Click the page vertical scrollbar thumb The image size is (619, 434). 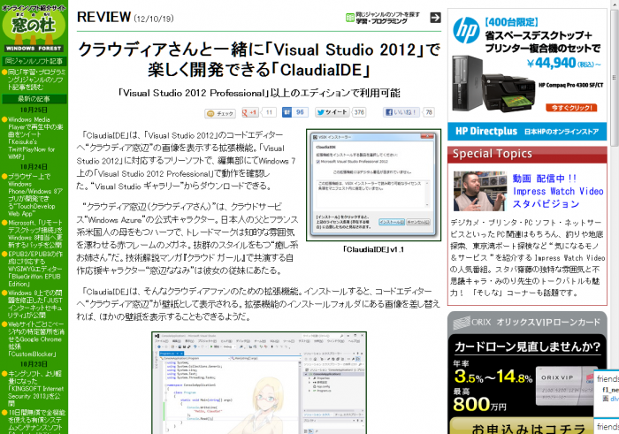coord(614,77)
